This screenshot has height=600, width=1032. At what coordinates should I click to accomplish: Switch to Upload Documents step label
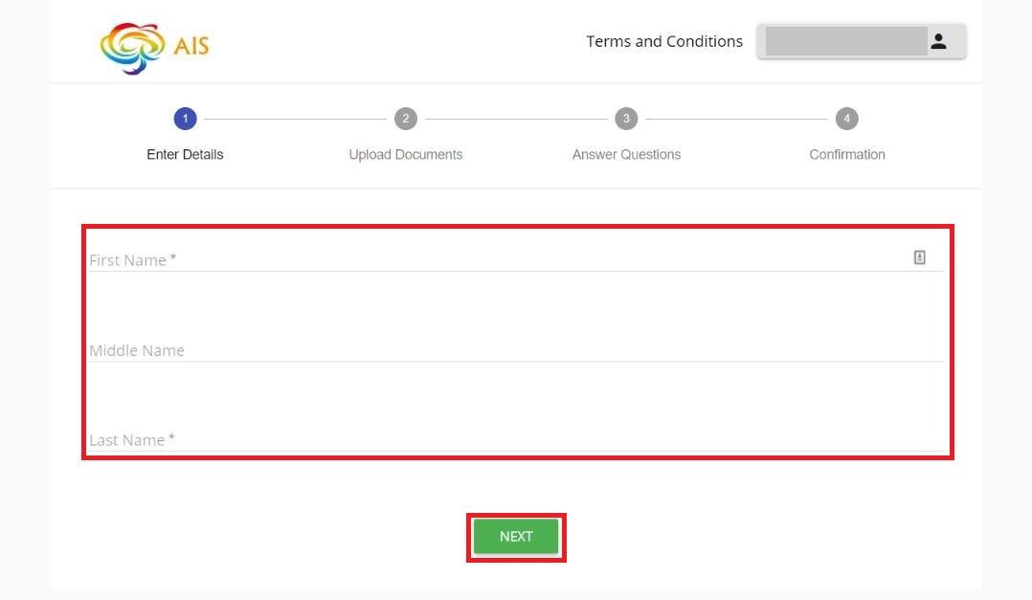tap(406, 155)
